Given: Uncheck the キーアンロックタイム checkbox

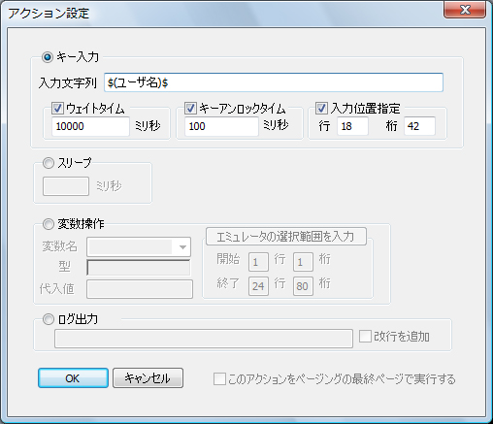Looking at the screenshot, I should pos(190,109).
